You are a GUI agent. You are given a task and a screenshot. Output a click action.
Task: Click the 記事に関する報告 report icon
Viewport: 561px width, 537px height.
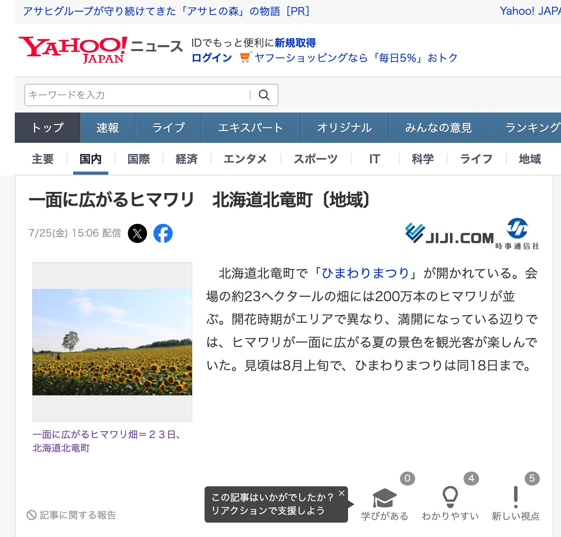click(32, 515)
